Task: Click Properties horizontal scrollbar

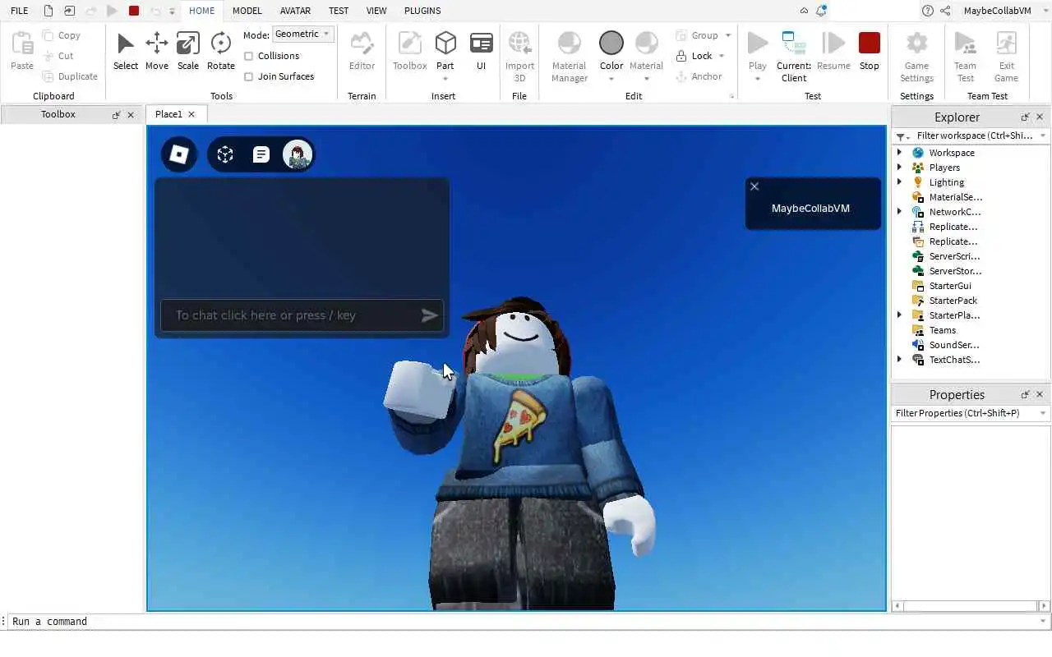Action: click(x=970, y=606)
